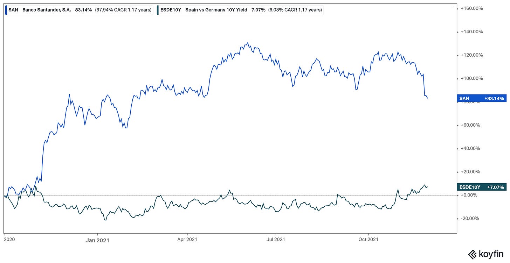Image resolution: width=510 pixels, height=263 pixels.
Task: Click the +0.00% axis label
Action: [469, 195]
